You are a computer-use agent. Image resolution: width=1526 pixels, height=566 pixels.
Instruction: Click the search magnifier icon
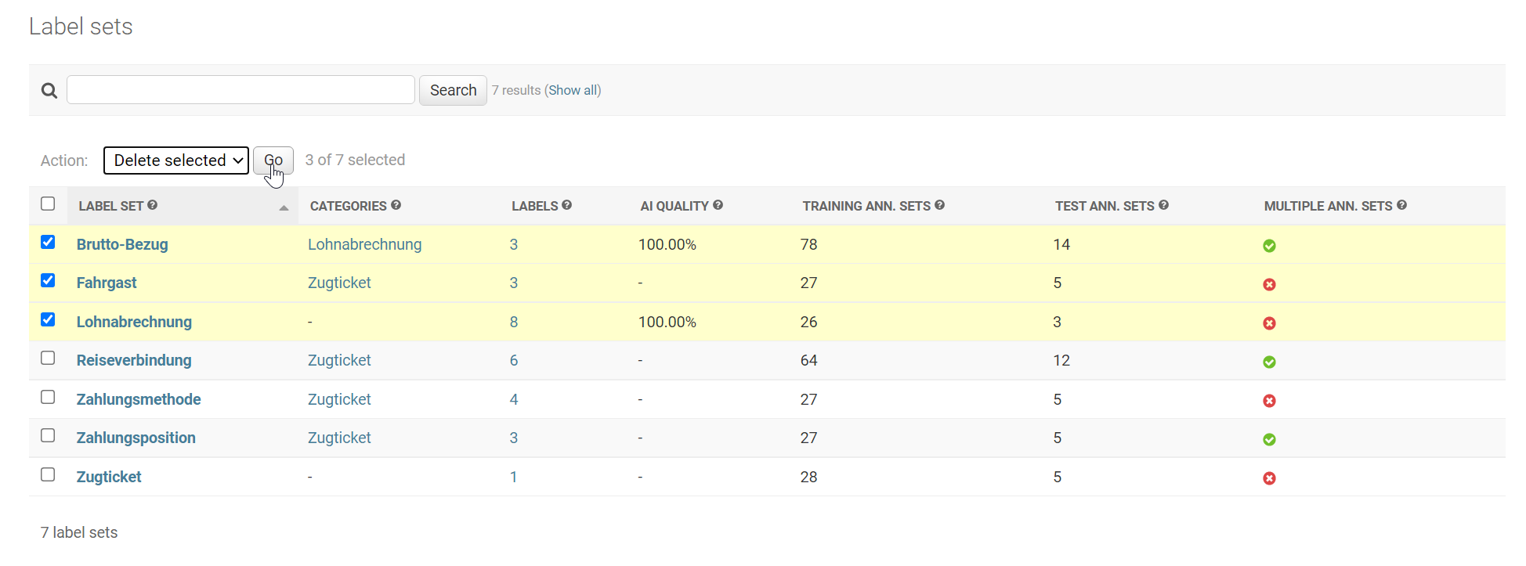point(49,91)
